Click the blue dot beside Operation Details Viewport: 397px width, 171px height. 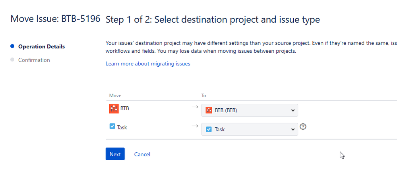point(12,46)
